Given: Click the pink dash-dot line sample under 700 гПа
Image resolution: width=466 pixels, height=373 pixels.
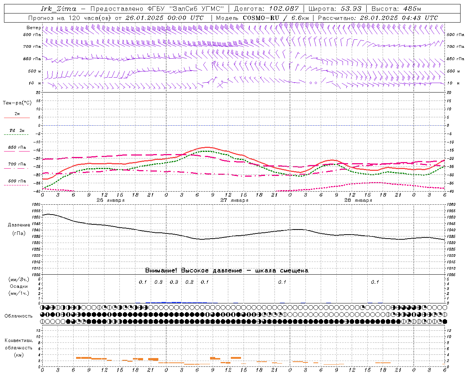Looking at the screenshot, I should [16, 168].
